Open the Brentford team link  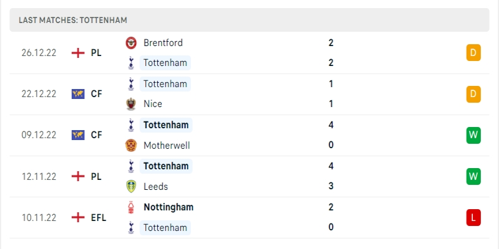(x=163, y=43)
